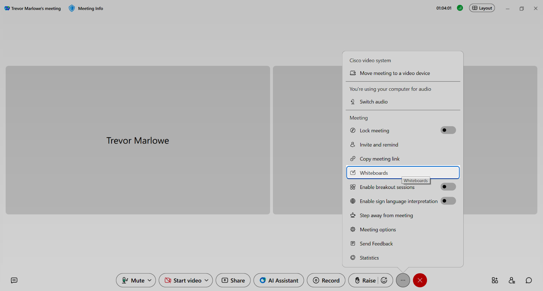Click Enable sign language interpretation label
Screen dimensions: 543x291
point(399,201)
